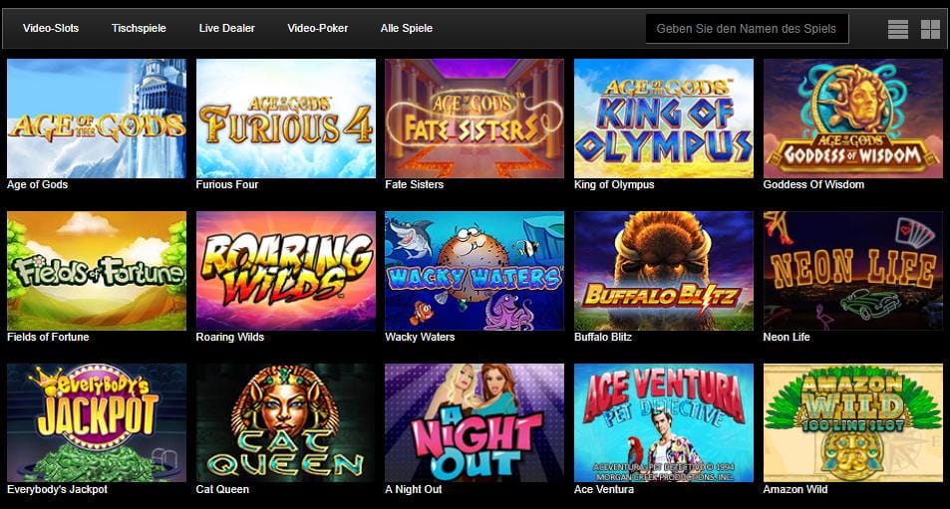Click the Fields of Fortune title link
The image size is (950, 509).
48,337
